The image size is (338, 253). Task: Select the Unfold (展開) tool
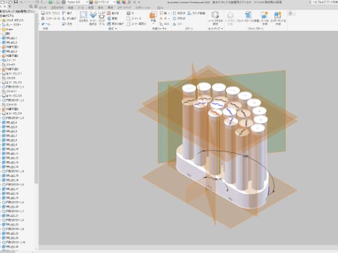tap(112, 18)
